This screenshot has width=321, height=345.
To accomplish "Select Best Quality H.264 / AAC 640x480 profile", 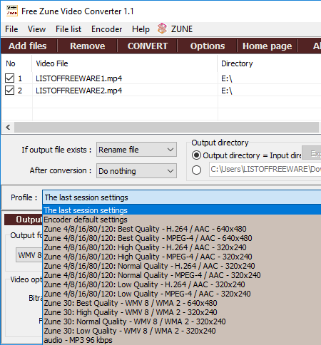I will pyautogui.click(x=182, y=229).
